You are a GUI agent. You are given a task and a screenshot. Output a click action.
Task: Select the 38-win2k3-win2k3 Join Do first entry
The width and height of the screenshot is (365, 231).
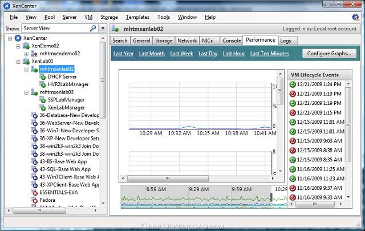[x=69, y=146]
